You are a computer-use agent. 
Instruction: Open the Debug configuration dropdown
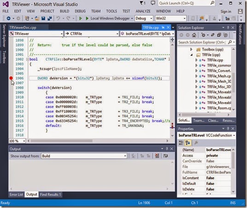[x=151, y=18]
